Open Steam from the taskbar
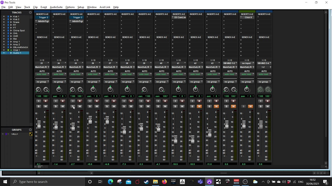Screen dimensions: 332x186 (x=146, y=182)
